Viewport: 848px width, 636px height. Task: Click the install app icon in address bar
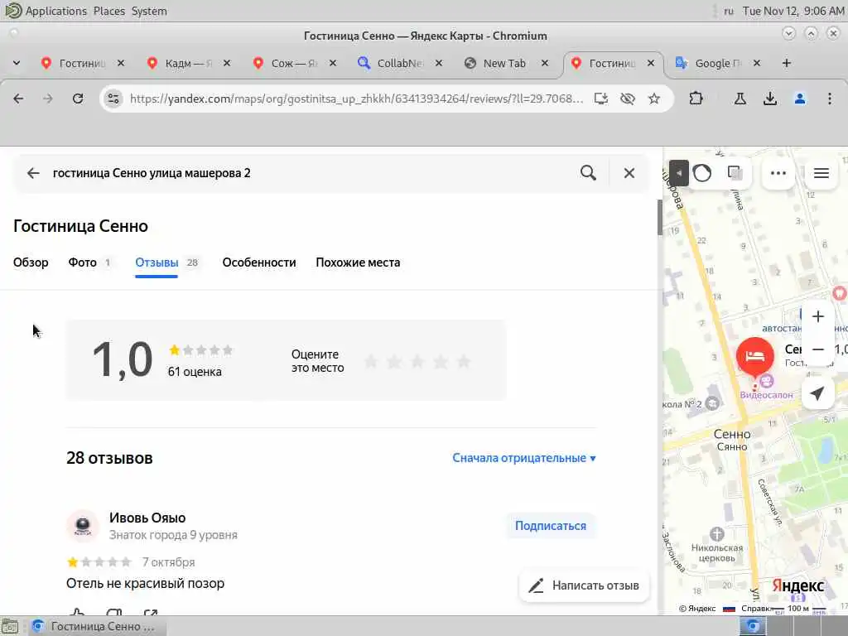(601, 99)
